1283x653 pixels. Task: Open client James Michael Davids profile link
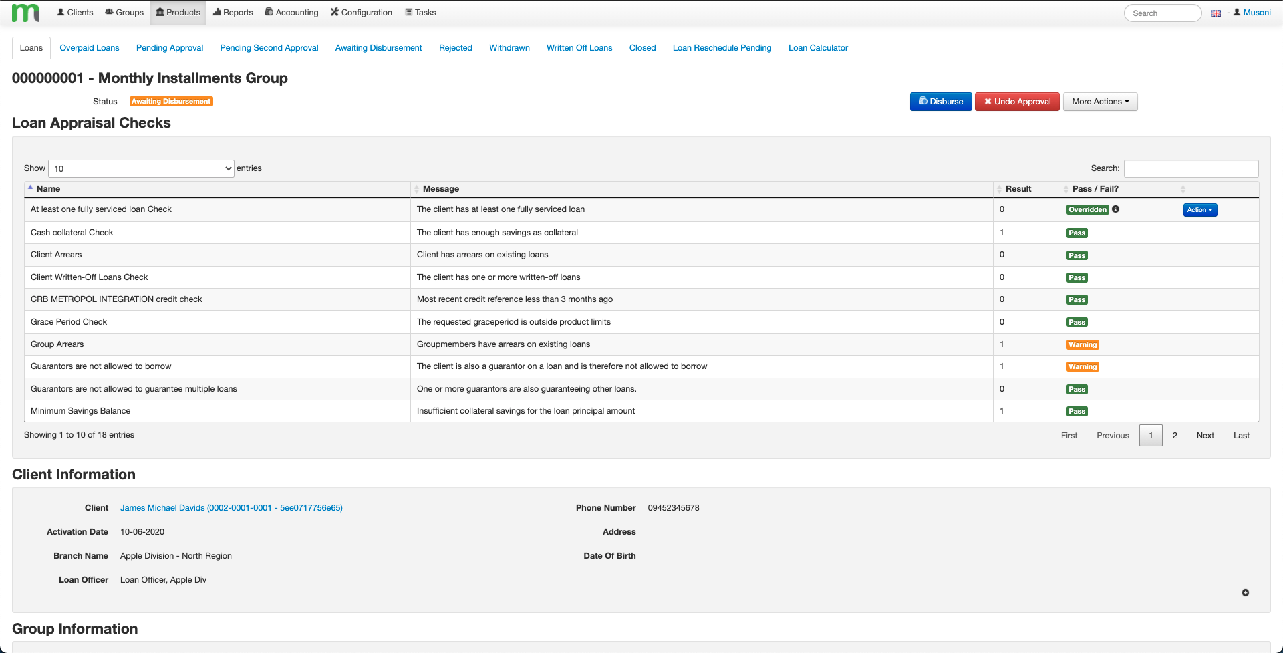point(231,507)
